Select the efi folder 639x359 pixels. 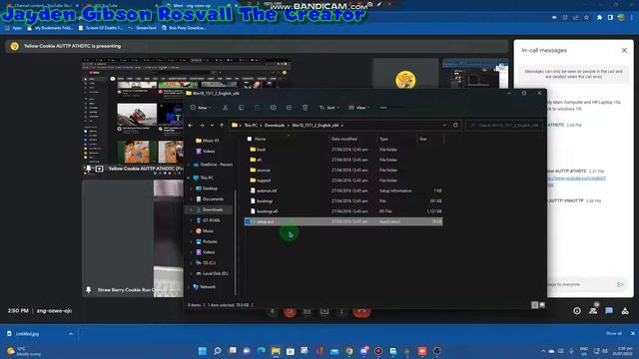[x=260, y=160]
